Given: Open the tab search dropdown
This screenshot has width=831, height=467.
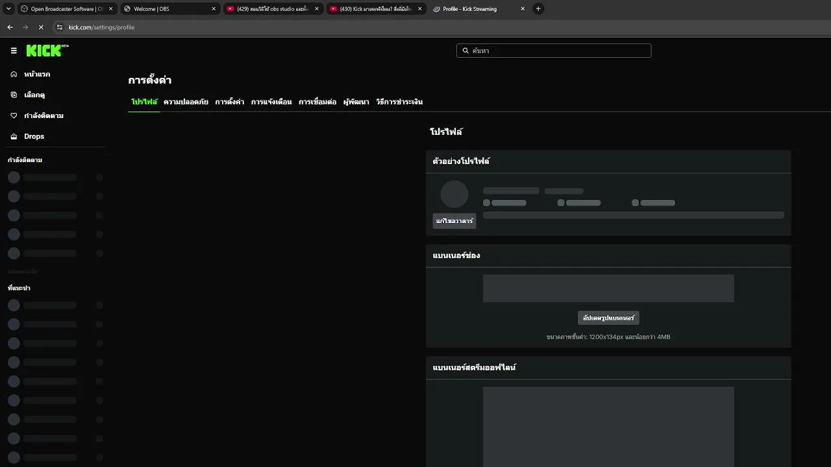Looking at the screenshot, I should point(8,9).
